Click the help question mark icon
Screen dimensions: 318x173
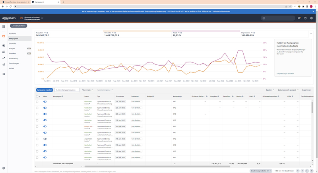click(305, 18)
